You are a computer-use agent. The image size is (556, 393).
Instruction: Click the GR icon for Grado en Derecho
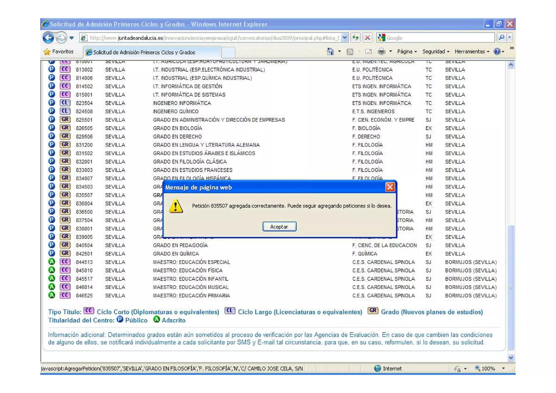(x=65, y=136)
